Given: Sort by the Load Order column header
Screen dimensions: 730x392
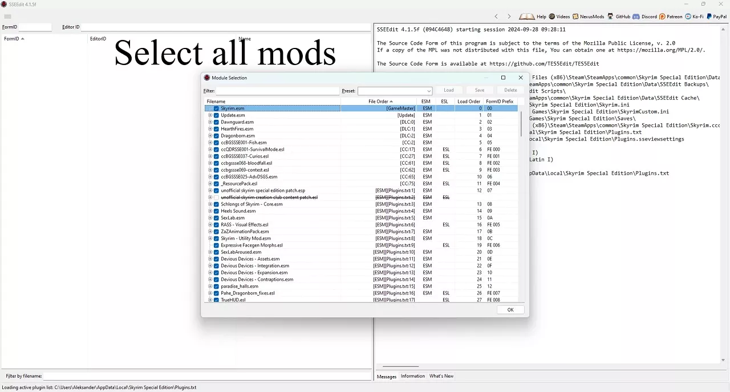Looking at the screenshot, I should pyautogui.click(x=469, y=102).
